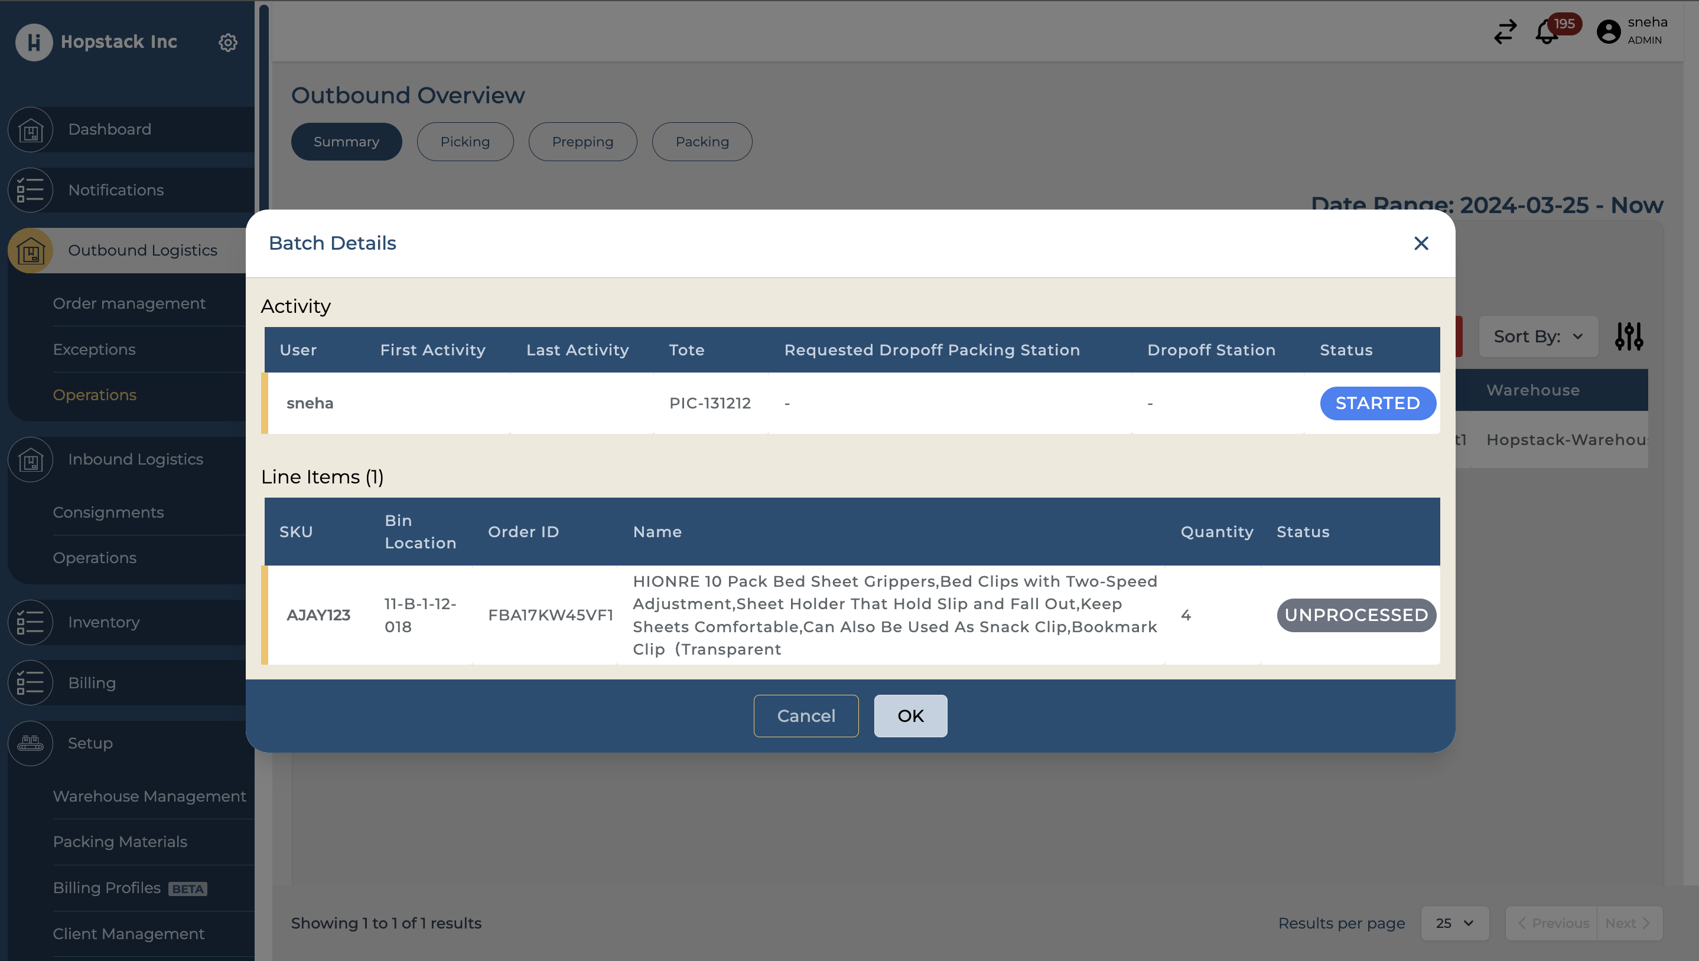The image size is (1699, 961).
Task: Click the filter sliders icon
Action: 1628,336
